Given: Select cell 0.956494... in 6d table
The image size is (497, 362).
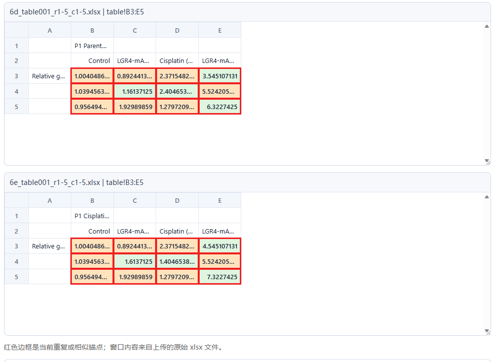Looking at the screenshot, I should [92, 107].
